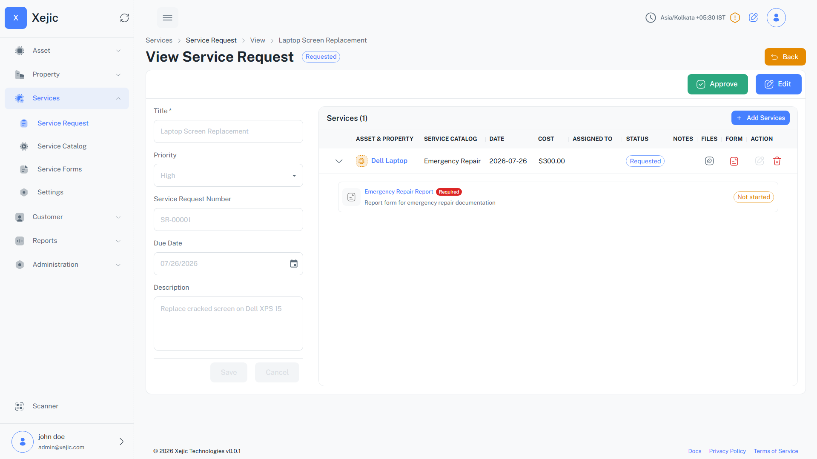Click the Asset sidebar icon
817x459 pixels.
pyautogui.click(x=20, y=51)
